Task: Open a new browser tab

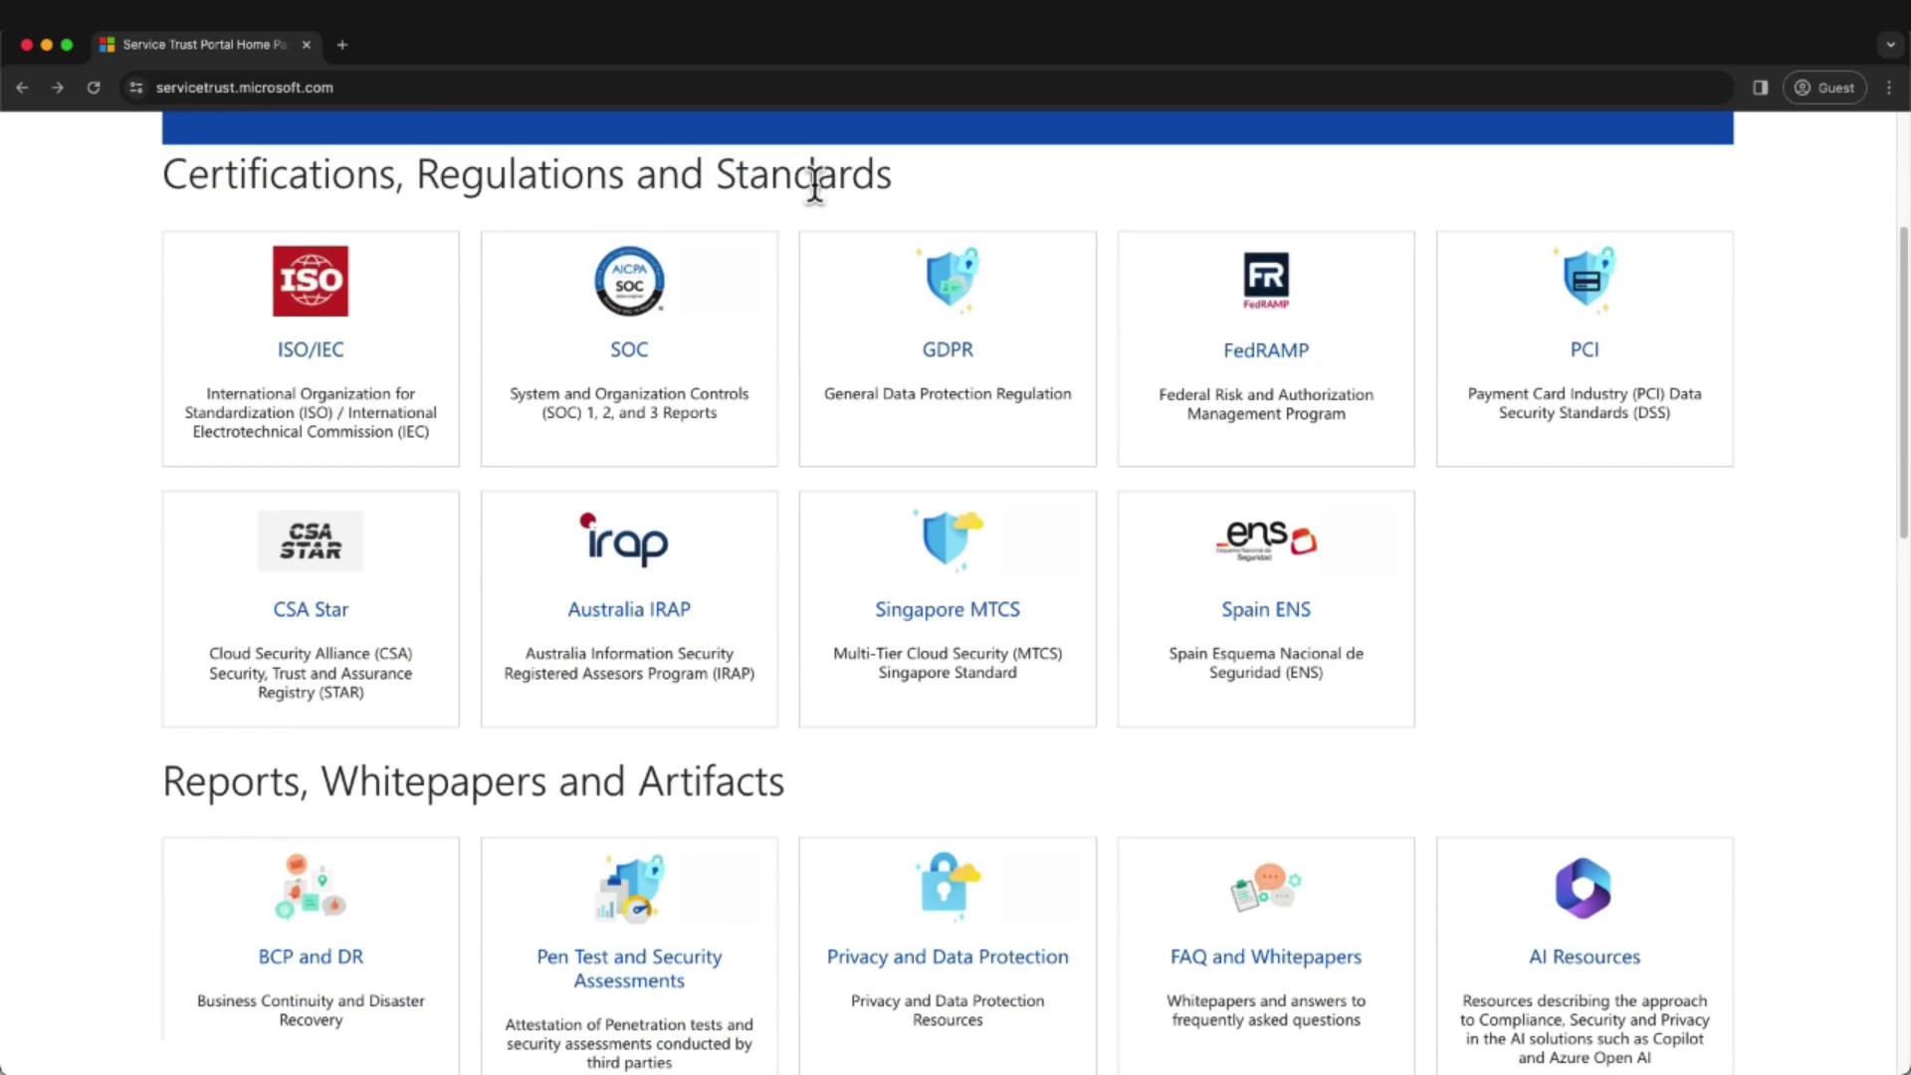Action: 342,45
